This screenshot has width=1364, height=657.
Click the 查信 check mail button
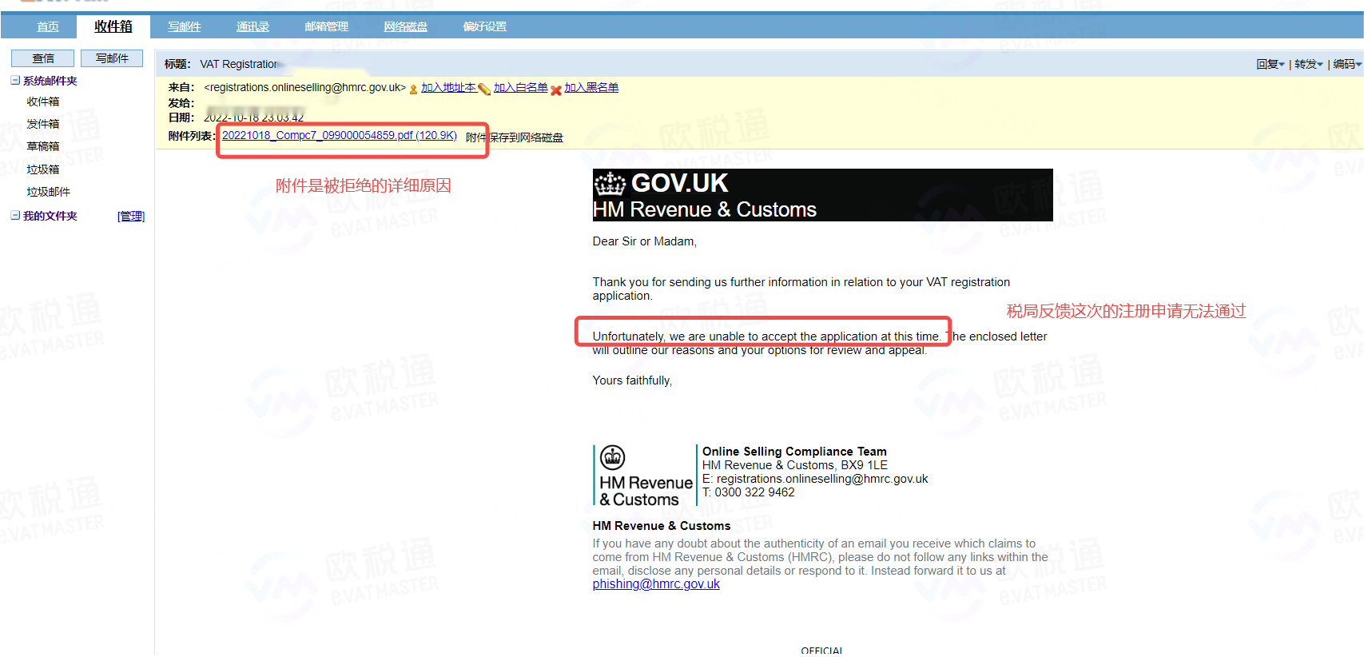tap(42, 58)
